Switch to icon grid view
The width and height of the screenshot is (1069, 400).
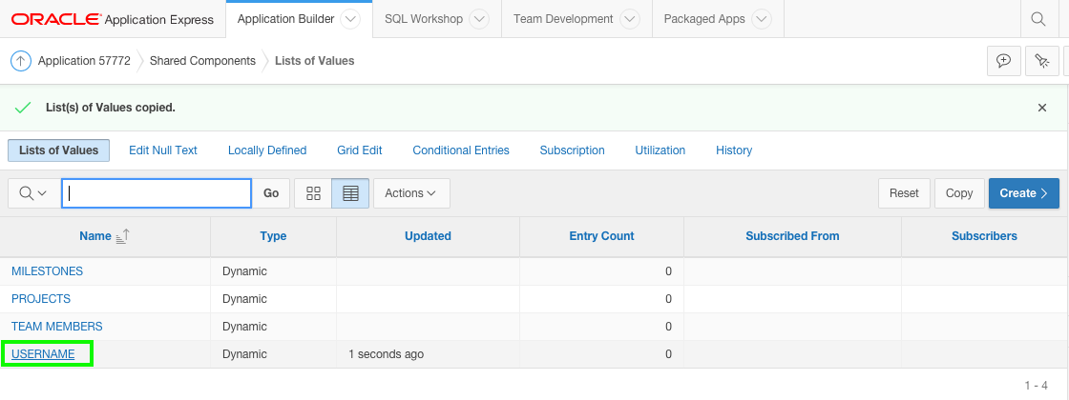point(313,193)
